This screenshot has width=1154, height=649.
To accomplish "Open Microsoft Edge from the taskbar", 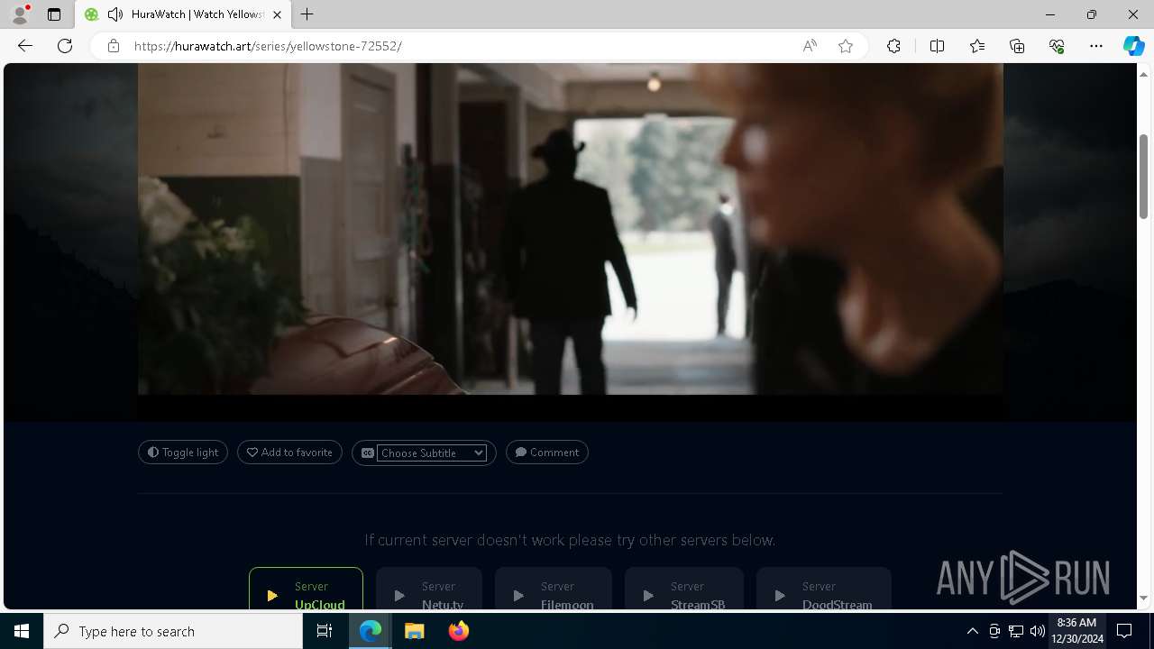I will tap(371, 631).
